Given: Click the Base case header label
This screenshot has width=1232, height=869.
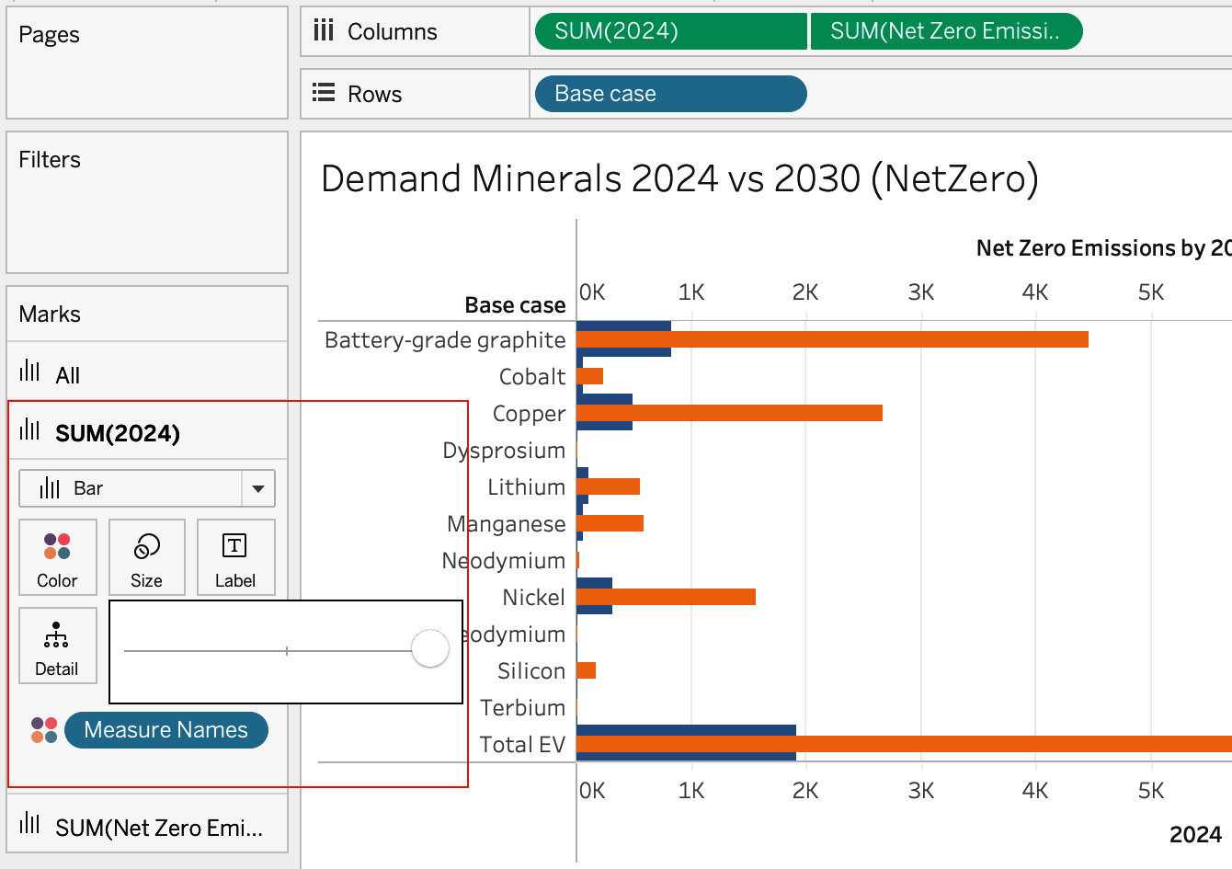Looking at the screenshot, I should [515, 305].
